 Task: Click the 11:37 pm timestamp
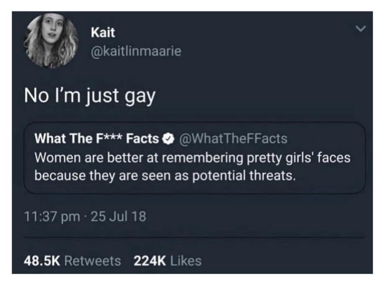pyautogui.click(x=52, y=216)
